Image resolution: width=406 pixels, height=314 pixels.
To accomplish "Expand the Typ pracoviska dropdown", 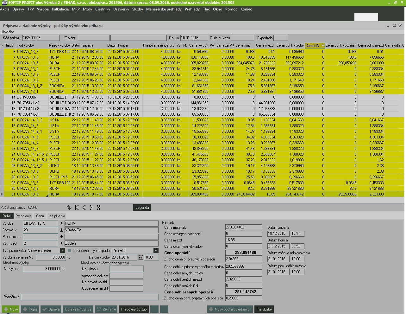I will tap(62, 250).
